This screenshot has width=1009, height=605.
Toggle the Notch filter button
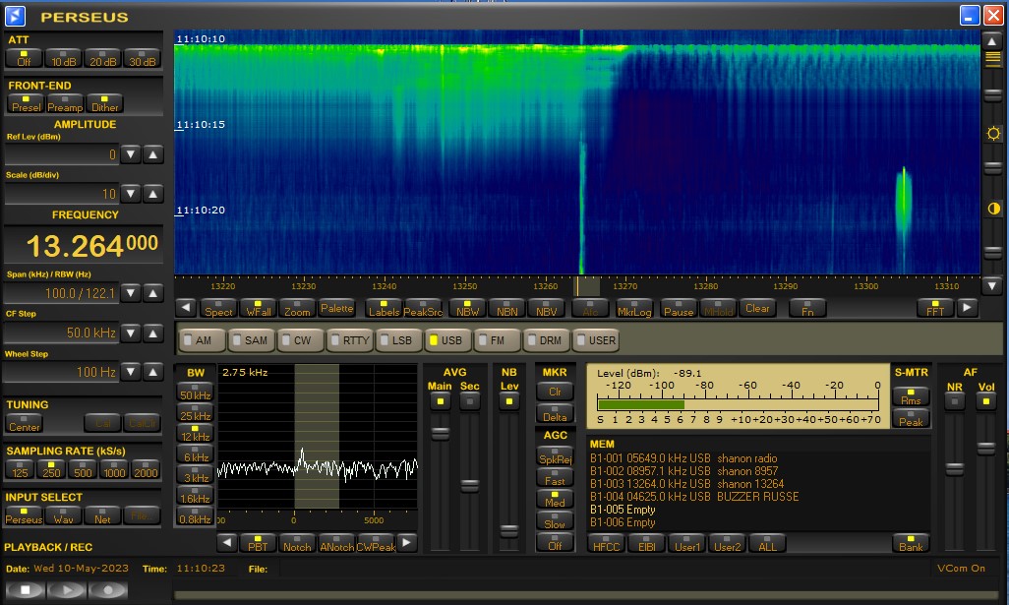[297, 543]
